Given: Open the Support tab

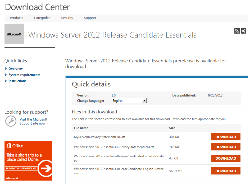Looking at the screenshot, I should pos(90,18).
